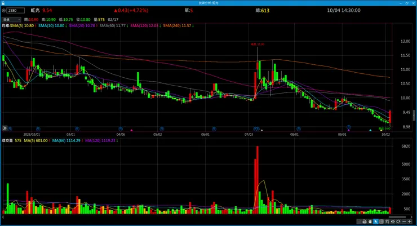
Task: Click the blue event marker near 04/06
Action: [x=121, y=129]
